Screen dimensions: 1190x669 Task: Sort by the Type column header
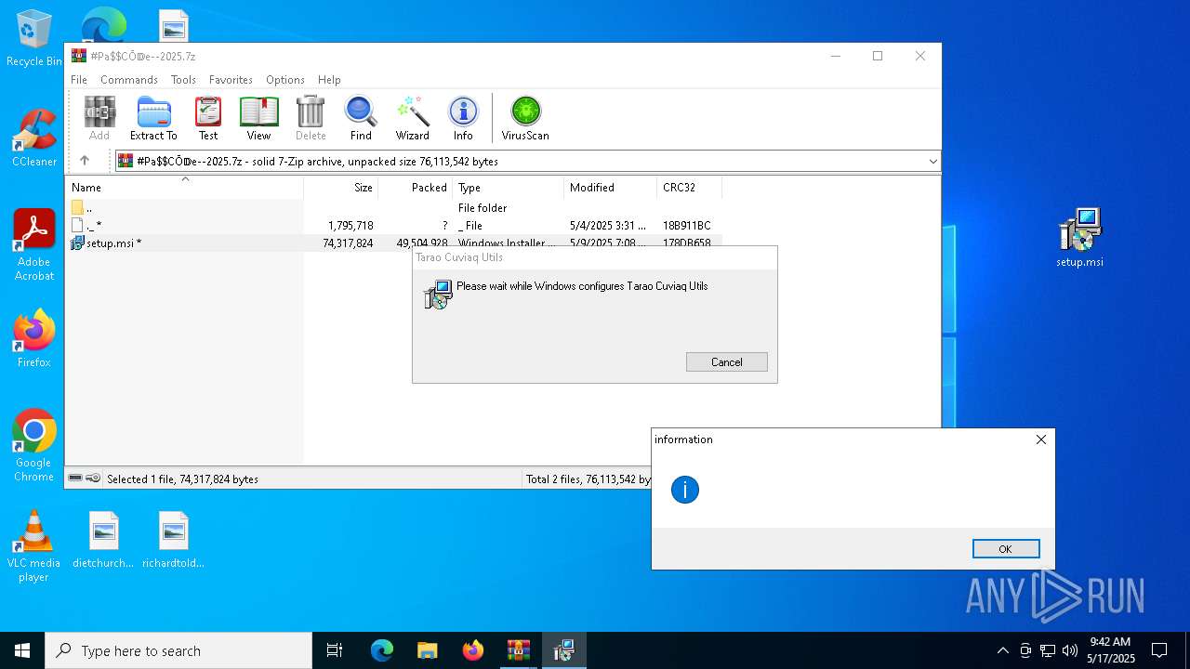point(508,188)
